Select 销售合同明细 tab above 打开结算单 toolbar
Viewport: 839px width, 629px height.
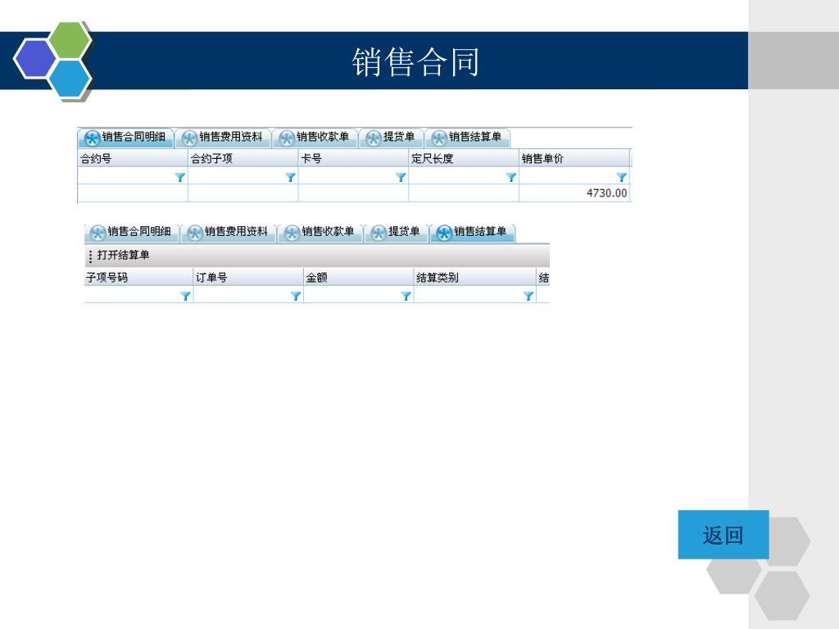click(132, 232)
